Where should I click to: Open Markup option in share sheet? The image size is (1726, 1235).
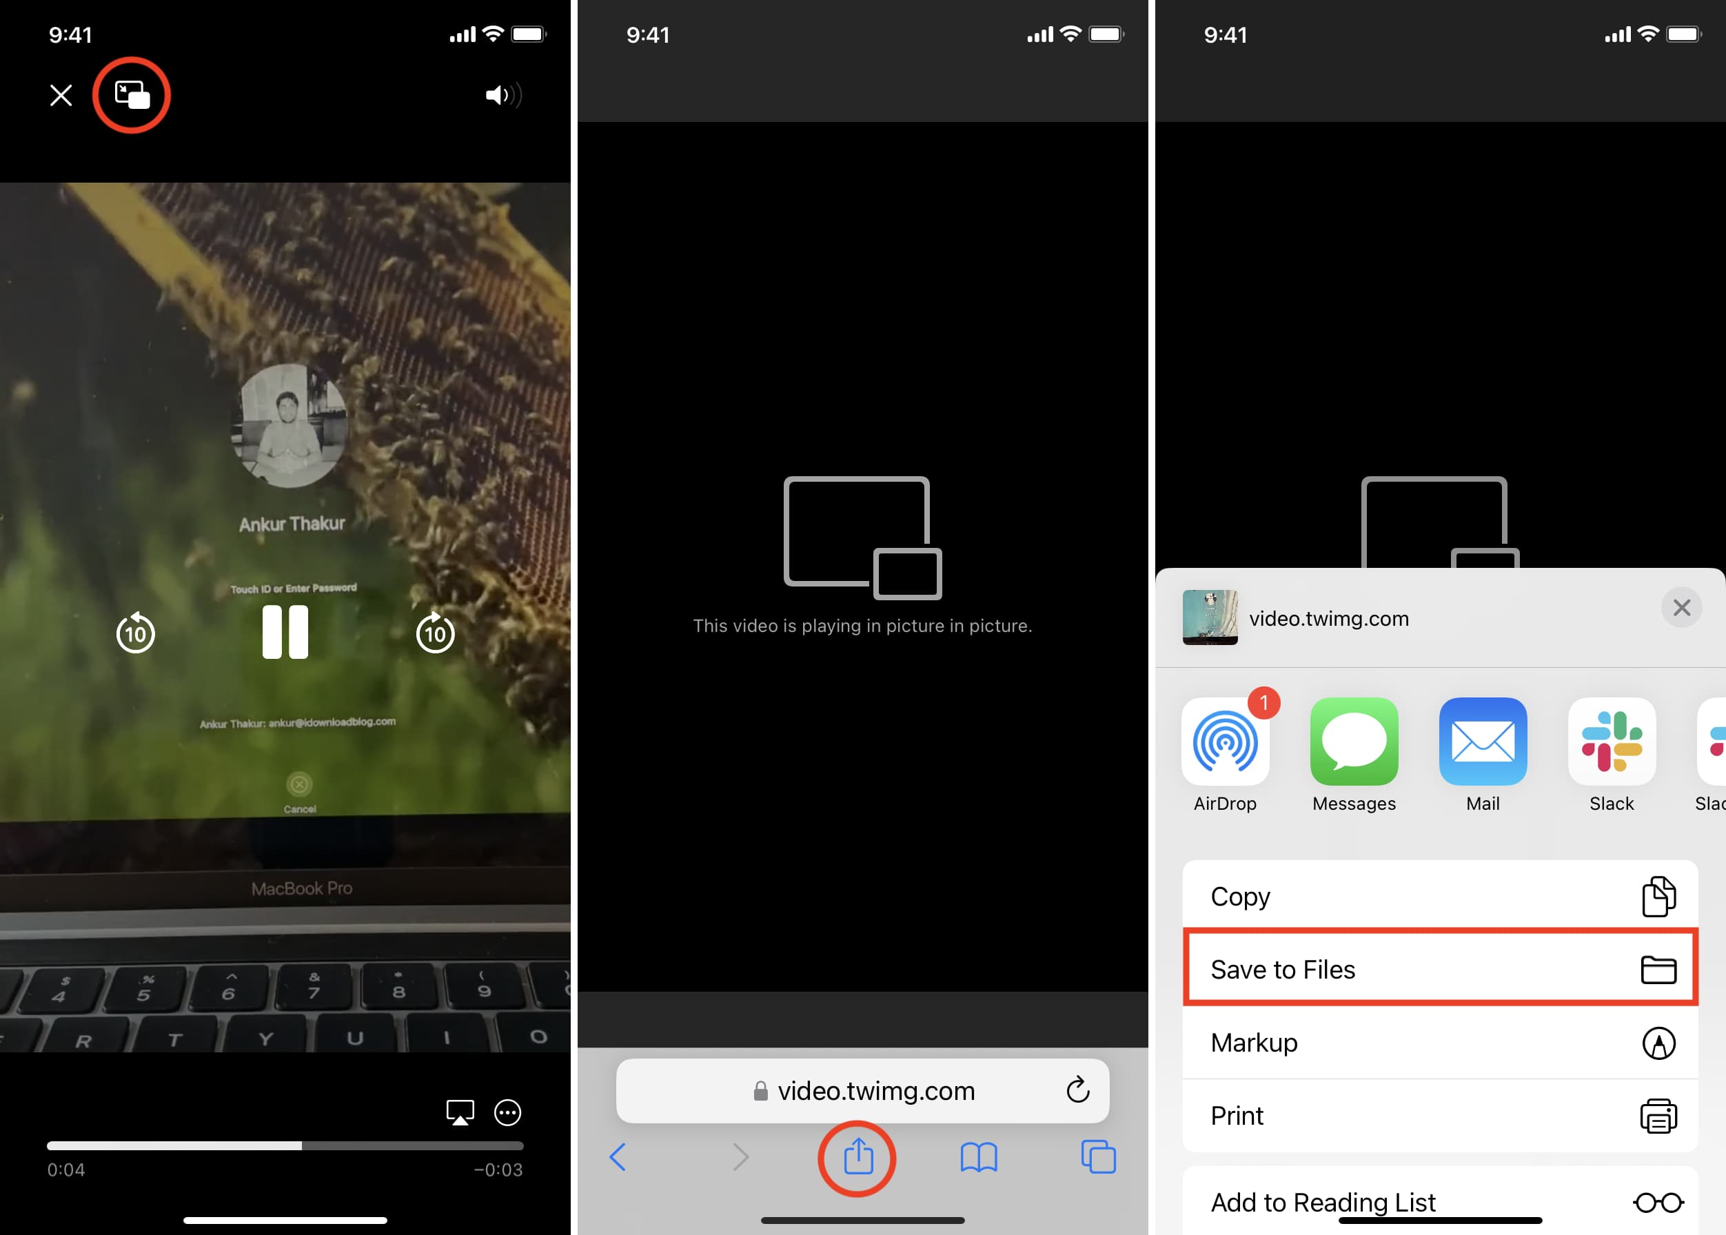[1441, 1043]
